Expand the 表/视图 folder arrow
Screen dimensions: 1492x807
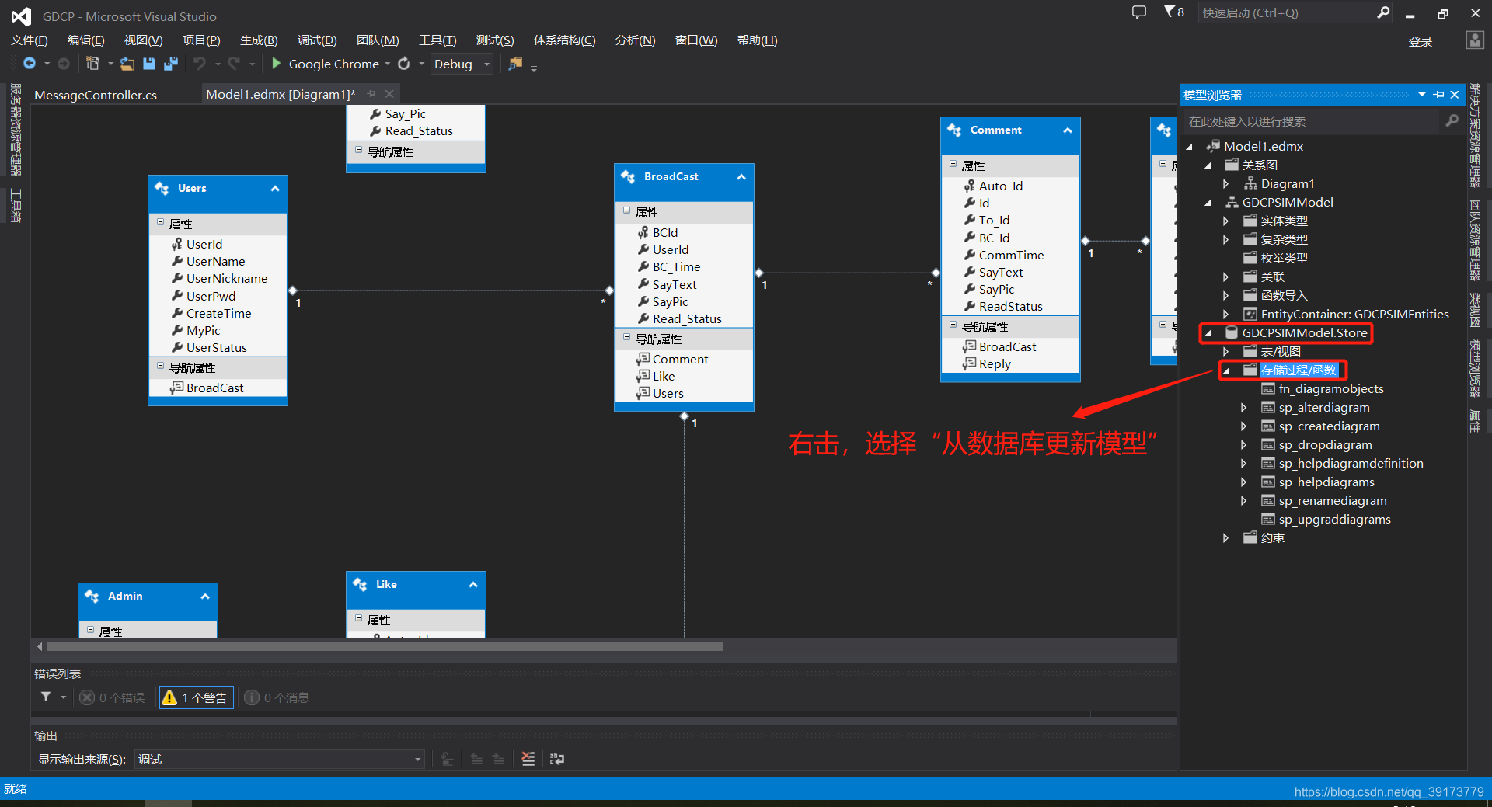(1225, 351)
